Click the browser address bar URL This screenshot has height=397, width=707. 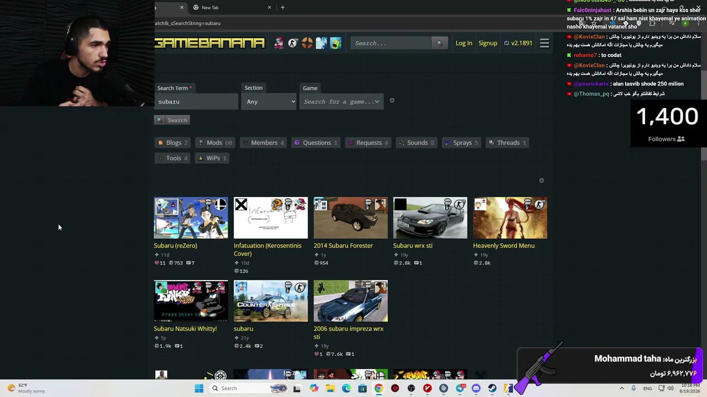(188, 23)
